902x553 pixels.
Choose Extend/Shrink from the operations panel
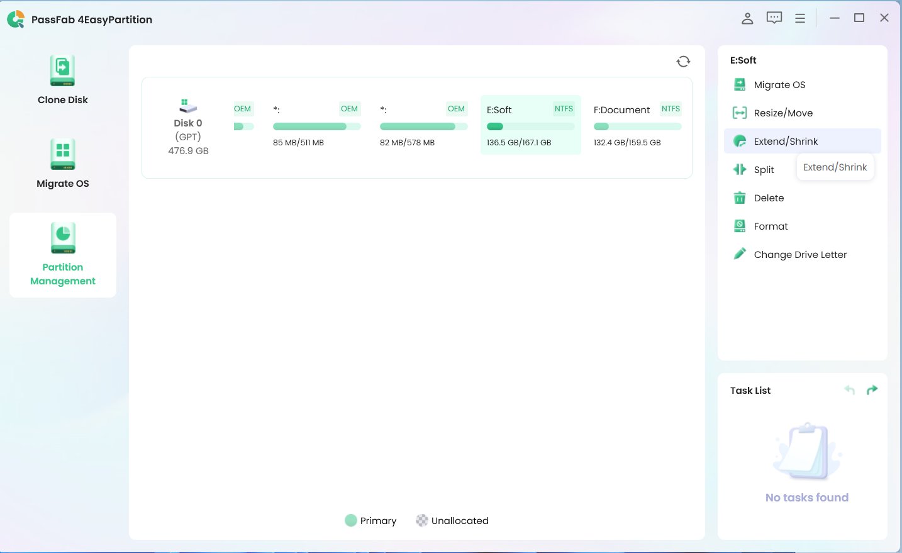(786, 141)
